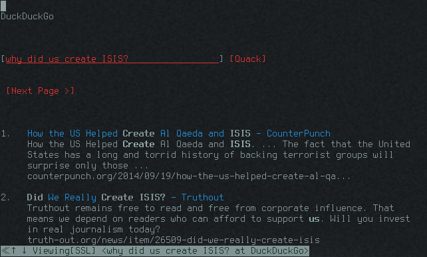
Task: Click the truth-out.org result URL text
Action: click(x=174, y=240)
